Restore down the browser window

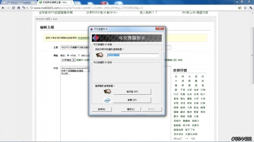click(x=242, y=2)
